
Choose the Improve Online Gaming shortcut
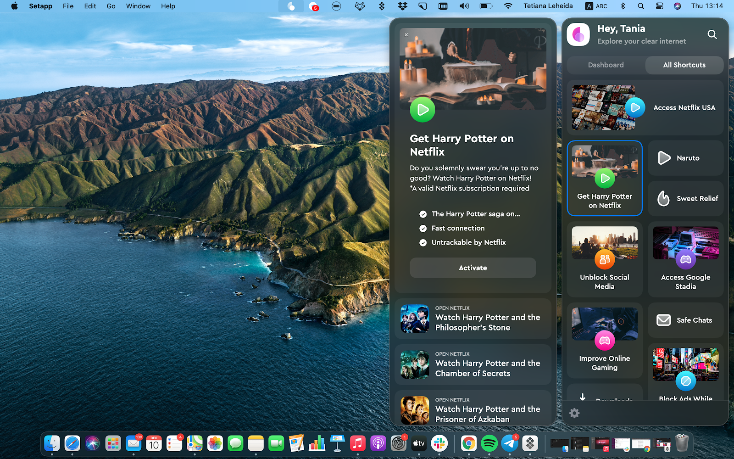605,341
